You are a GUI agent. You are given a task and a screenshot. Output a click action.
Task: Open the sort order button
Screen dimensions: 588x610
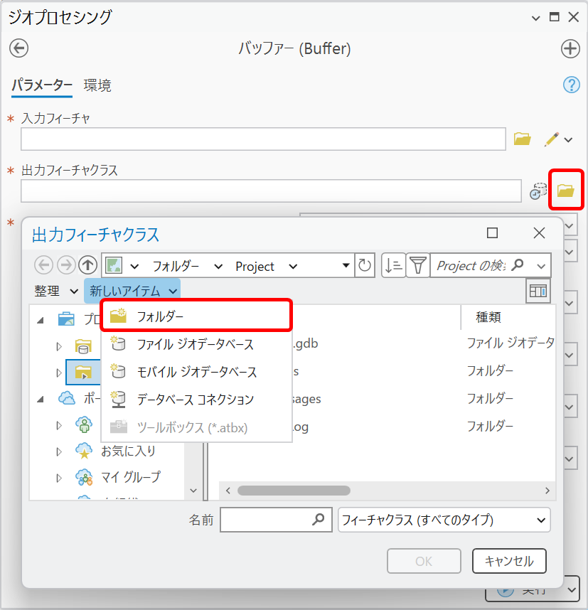click(x=392, y=266)
